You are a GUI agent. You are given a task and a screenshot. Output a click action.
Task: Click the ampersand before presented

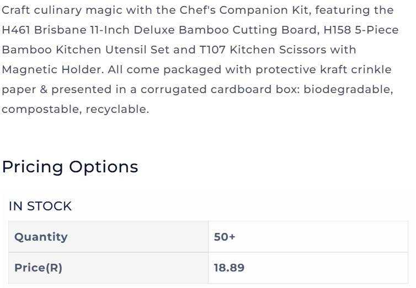[44, 89]
